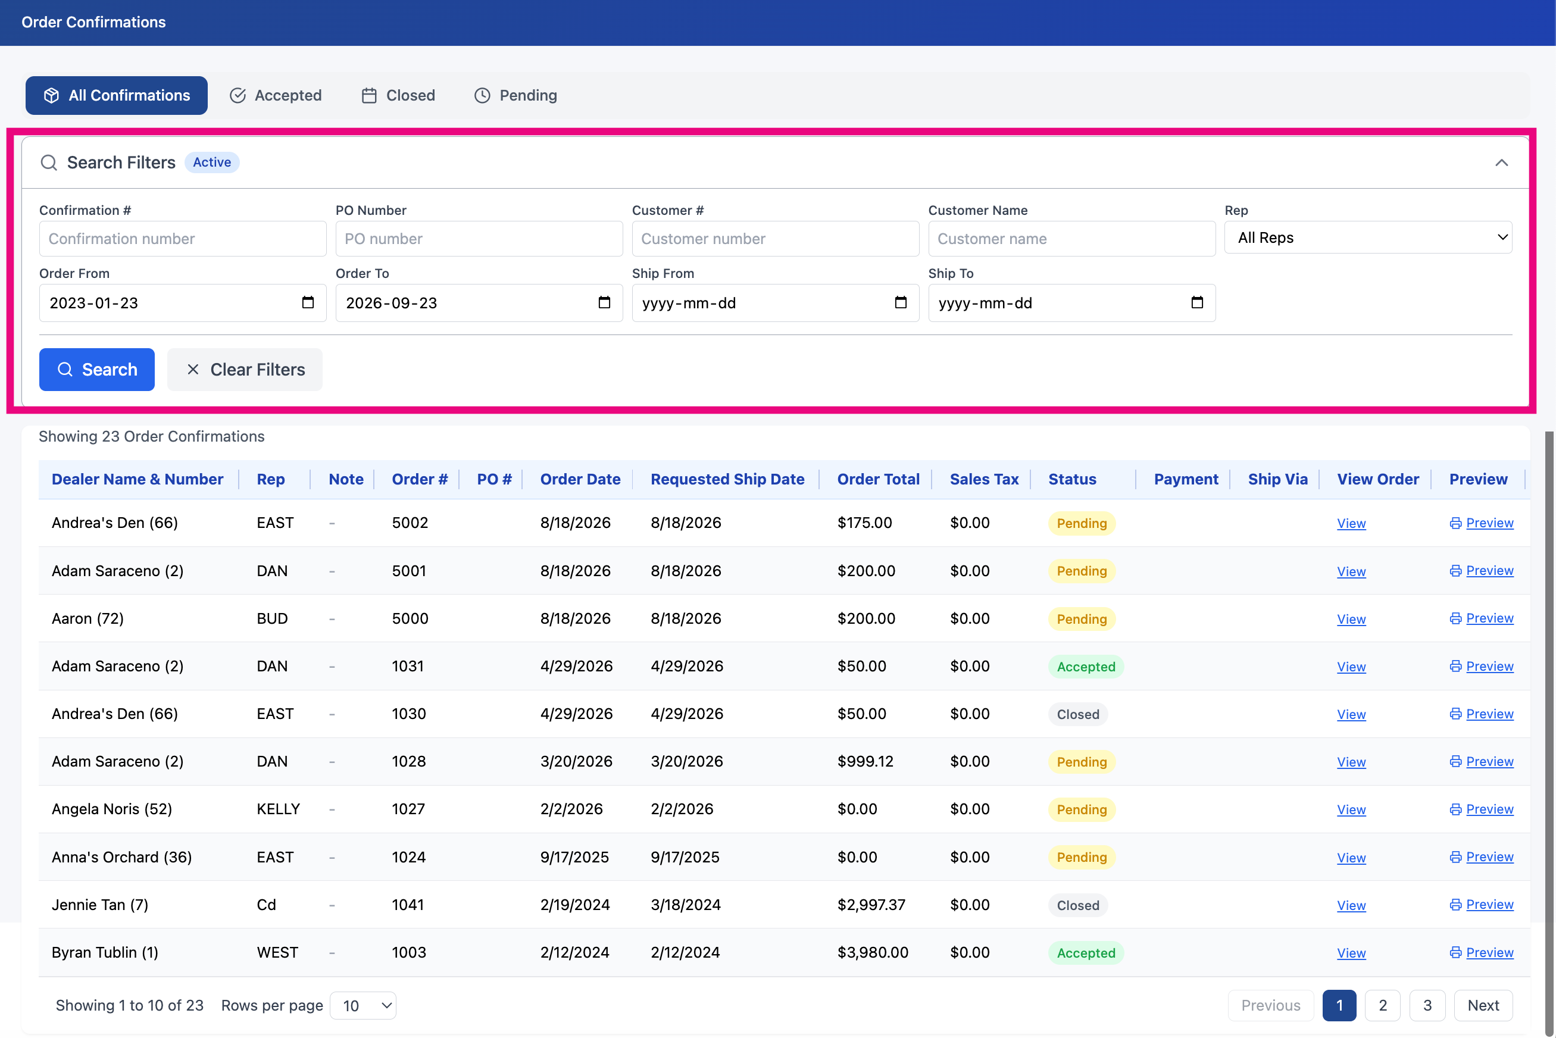Open View link for order 1041
This screenshot has height=1038, width=1556.
click(1351, 905)
